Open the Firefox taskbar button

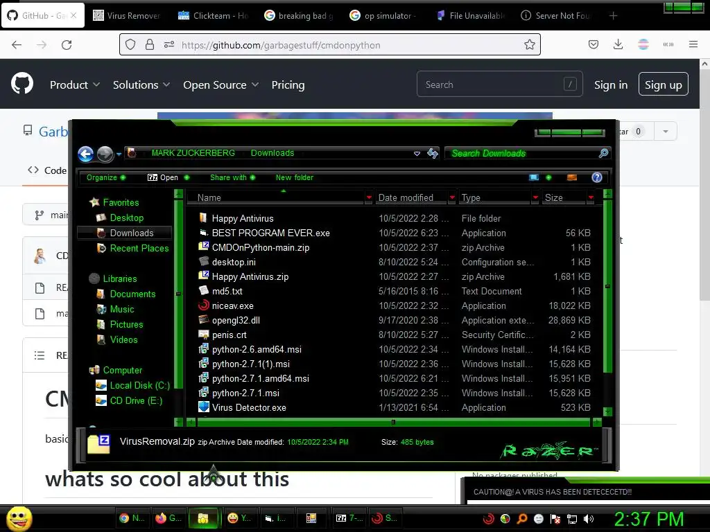pyautogui.click(x=168, y=518)
